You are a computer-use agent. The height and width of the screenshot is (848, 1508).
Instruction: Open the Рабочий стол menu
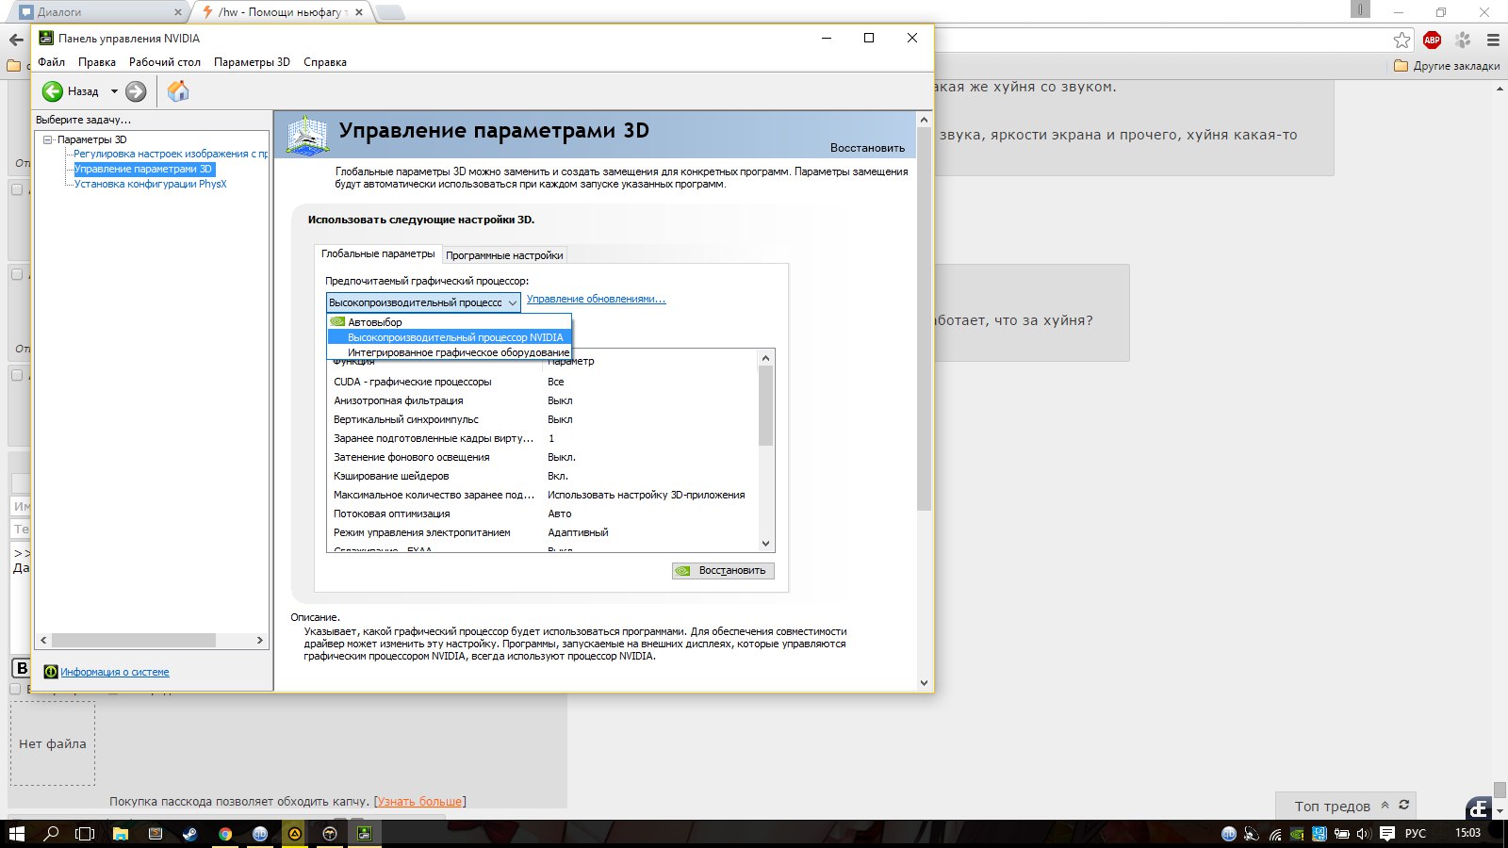click(x=165, y=62)
